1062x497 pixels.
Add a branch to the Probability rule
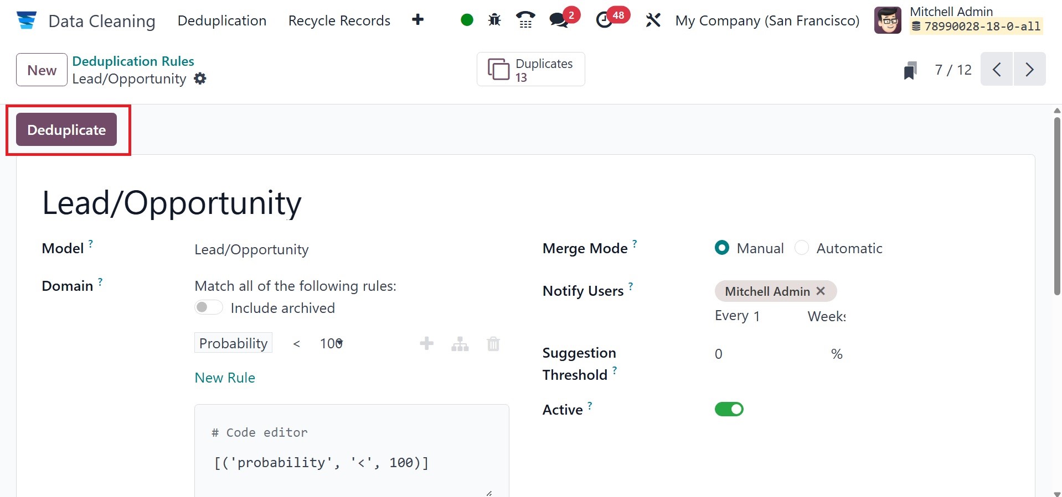tap(460, 344)
